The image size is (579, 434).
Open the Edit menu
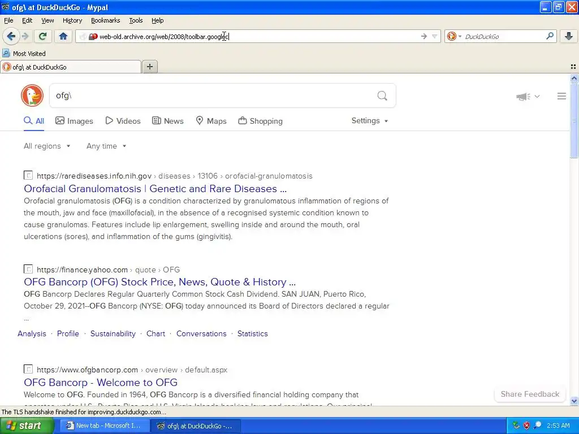pos(27,20)
